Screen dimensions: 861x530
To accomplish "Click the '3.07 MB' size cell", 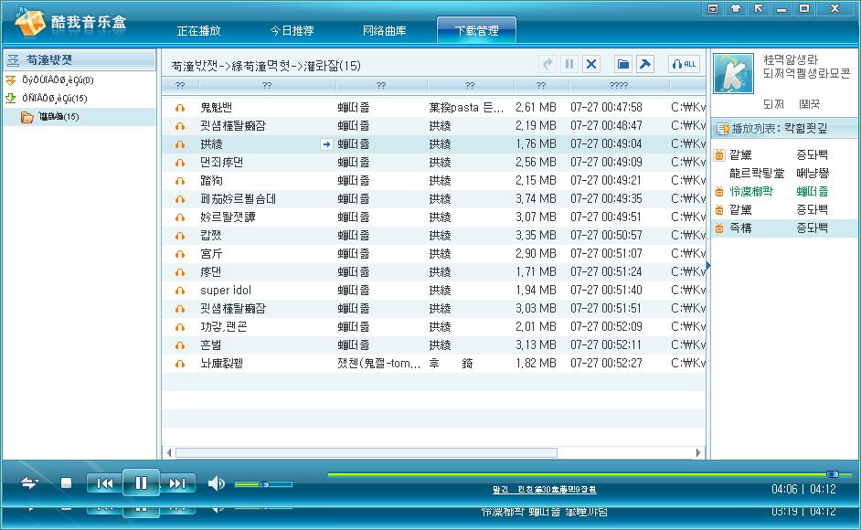I will coord(536,217).
